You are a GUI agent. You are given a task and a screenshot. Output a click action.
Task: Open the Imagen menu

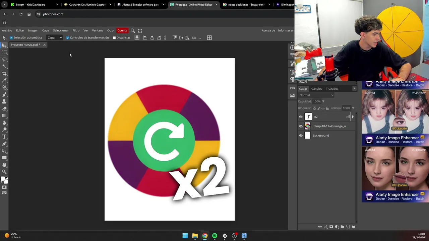pyautogui.click(x=33, y=30)
